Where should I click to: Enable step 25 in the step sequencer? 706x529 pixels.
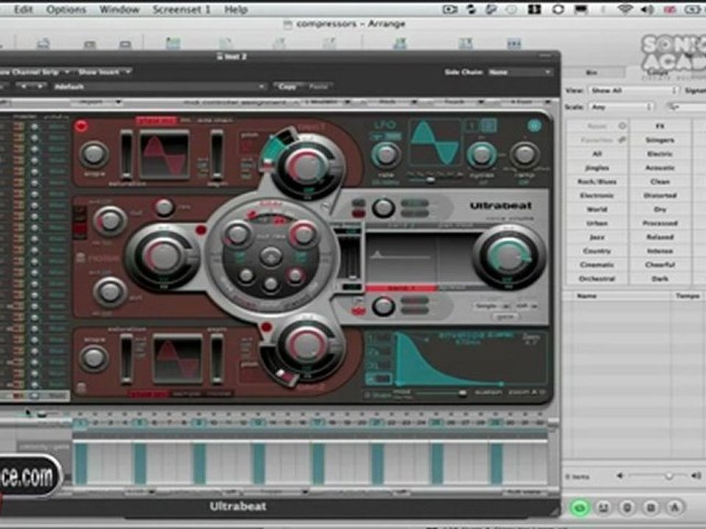[436, 423]
